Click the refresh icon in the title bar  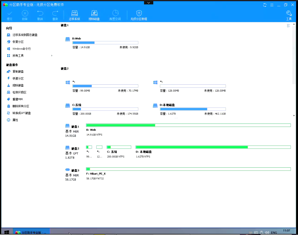click(265, 5)
